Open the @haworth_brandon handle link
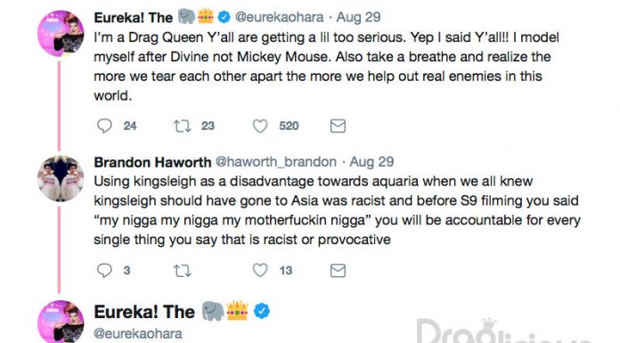Screen dimensions: 620x343 276,162
